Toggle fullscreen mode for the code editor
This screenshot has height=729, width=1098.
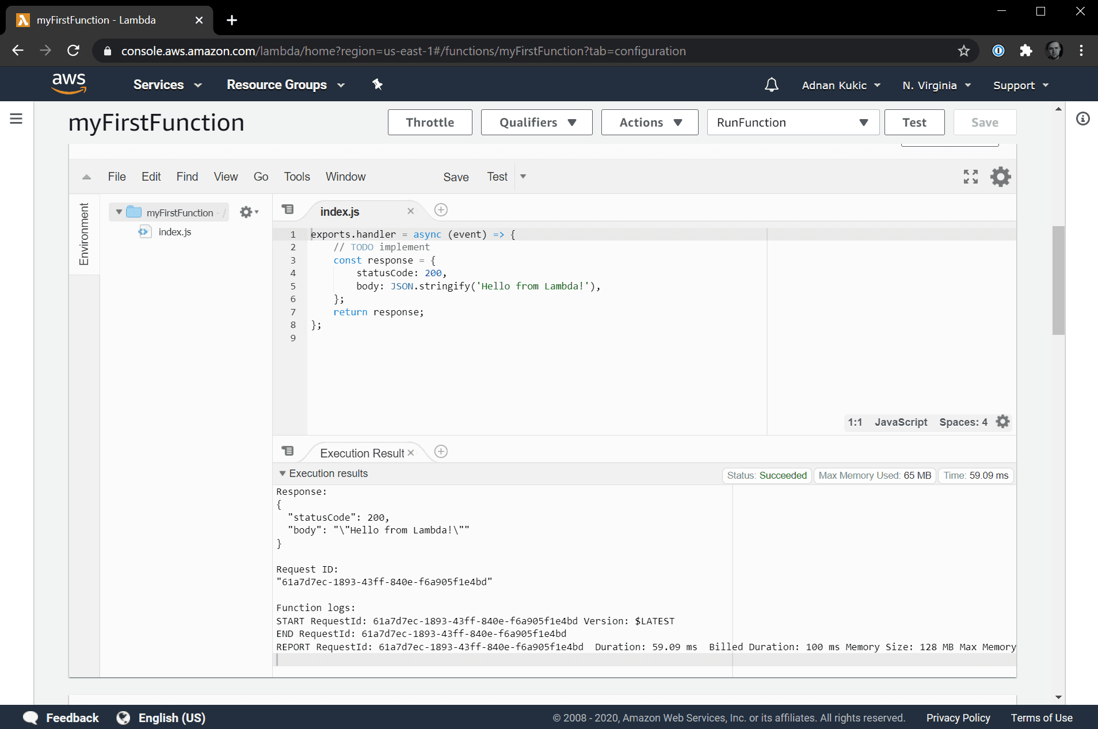click(x=970, y=177)
